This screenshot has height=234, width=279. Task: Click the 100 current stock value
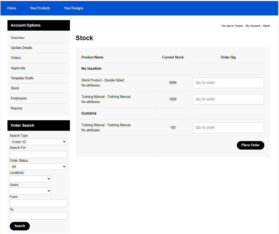pyautogui.click(x=173, y=127)
